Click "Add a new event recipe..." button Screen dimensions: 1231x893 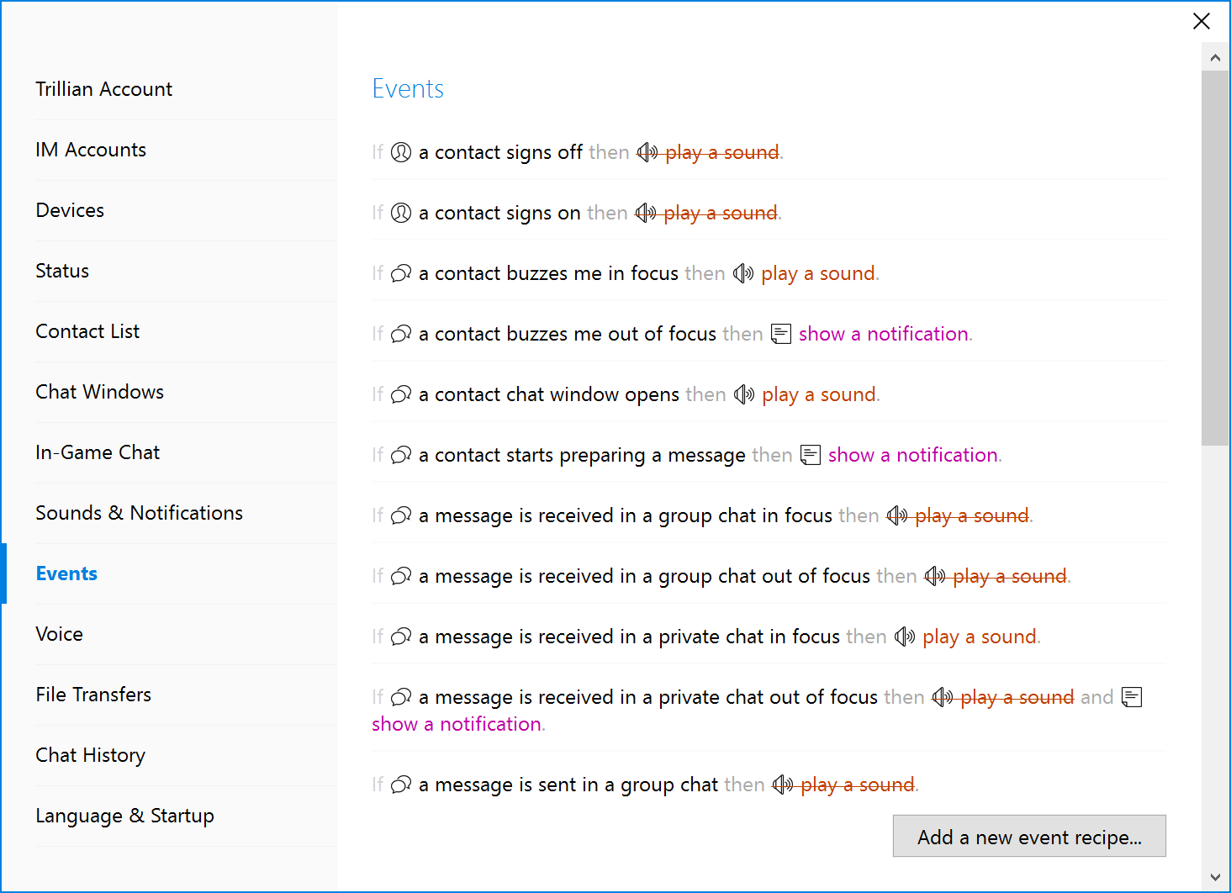pos(1029,837)
